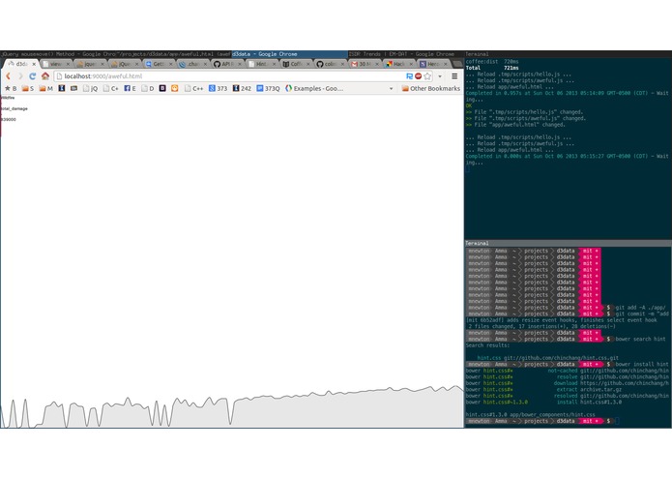672x478 pixels.
Task: Open the 'S' bookmark folder
Action: coord(28,88)
